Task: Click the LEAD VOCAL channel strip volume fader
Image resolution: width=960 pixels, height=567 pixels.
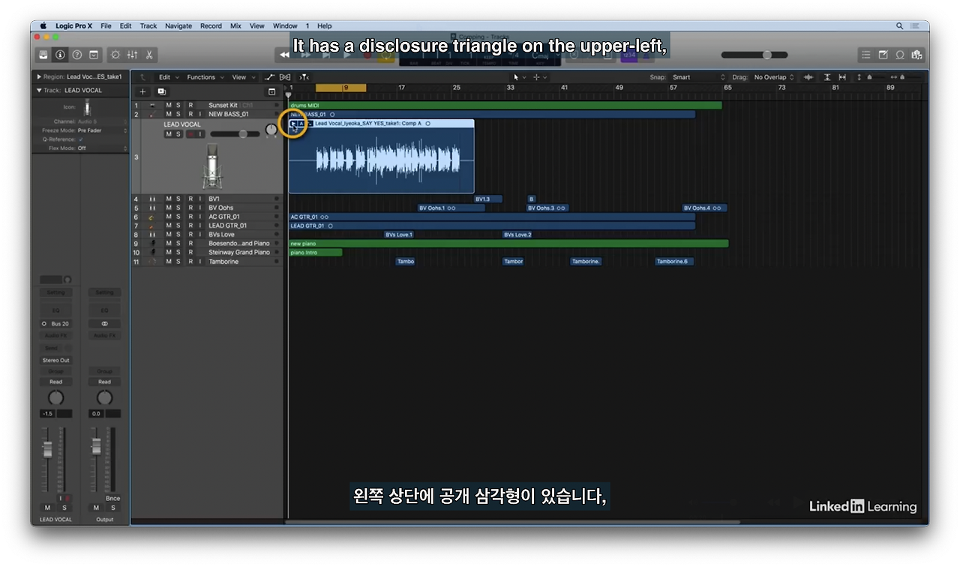Action: [x=48, y=449]
